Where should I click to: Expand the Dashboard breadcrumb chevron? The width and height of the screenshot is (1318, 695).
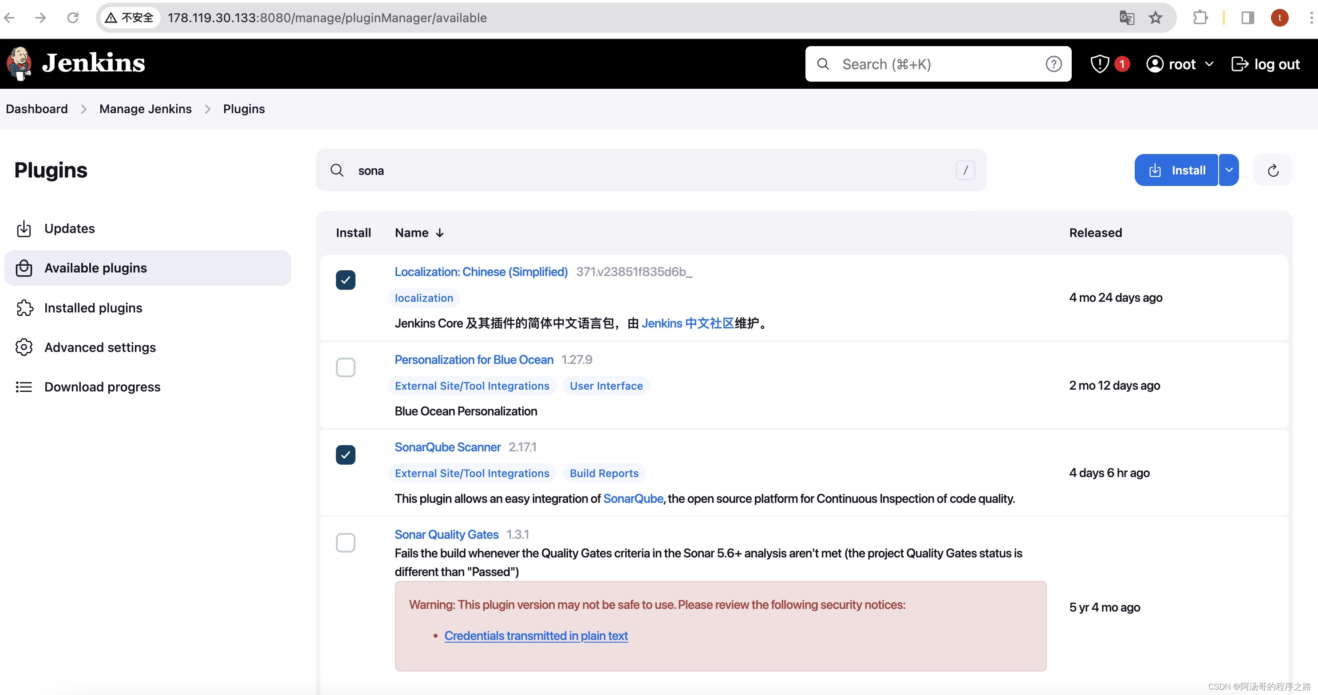(x=83, y=110)
